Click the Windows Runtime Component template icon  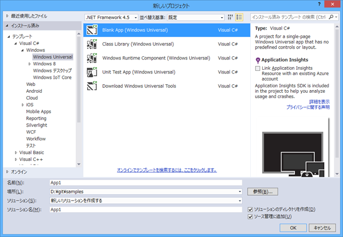[92, 58]
